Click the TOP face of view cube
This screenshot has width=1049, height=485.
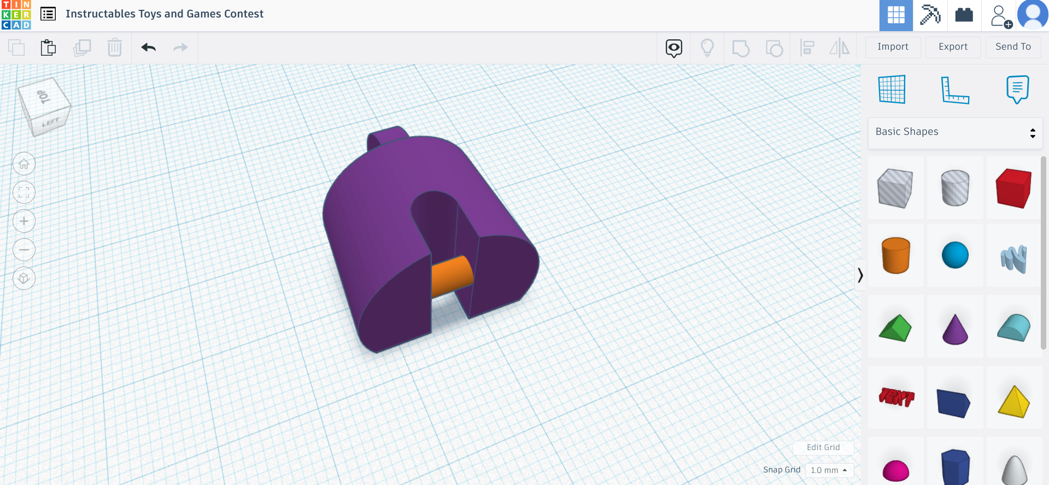coord(44,97)
